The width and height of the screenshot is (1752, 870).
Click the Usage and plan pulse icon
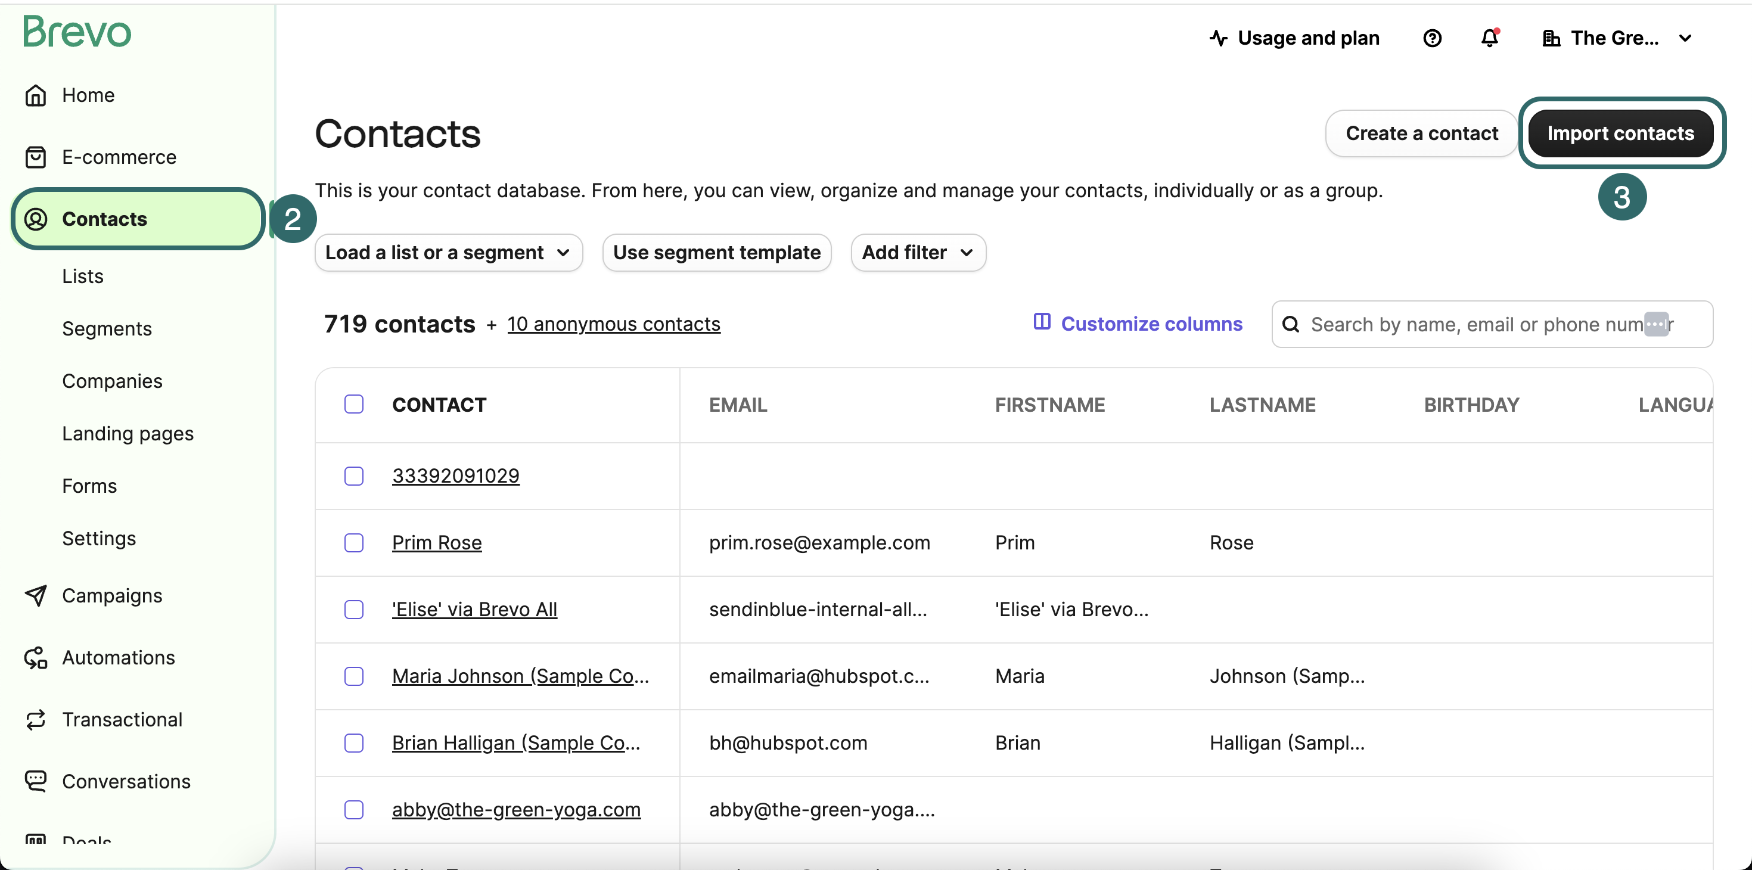point(1218,38)
